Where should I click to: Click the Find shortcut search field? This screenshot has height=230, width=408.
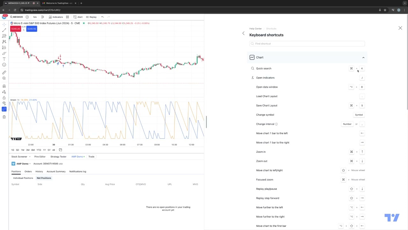(x=307, y=43)
